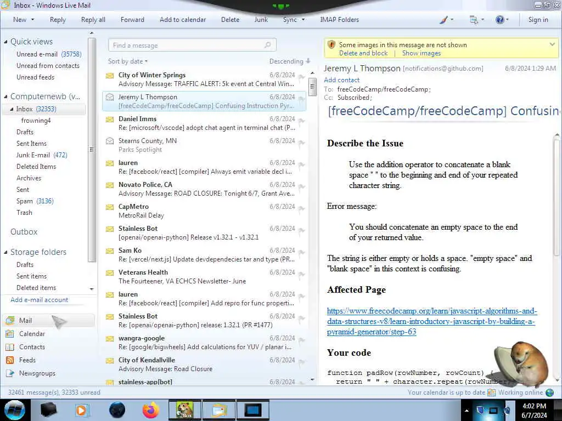Click the read-envelope icon on Stearns County message
This screenshot has width=562, height=421.
[110, 141]
